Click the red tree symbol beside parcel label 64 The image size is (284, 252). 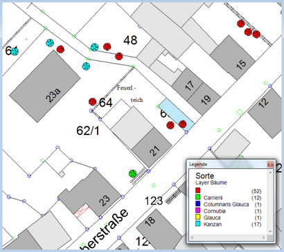93,102
